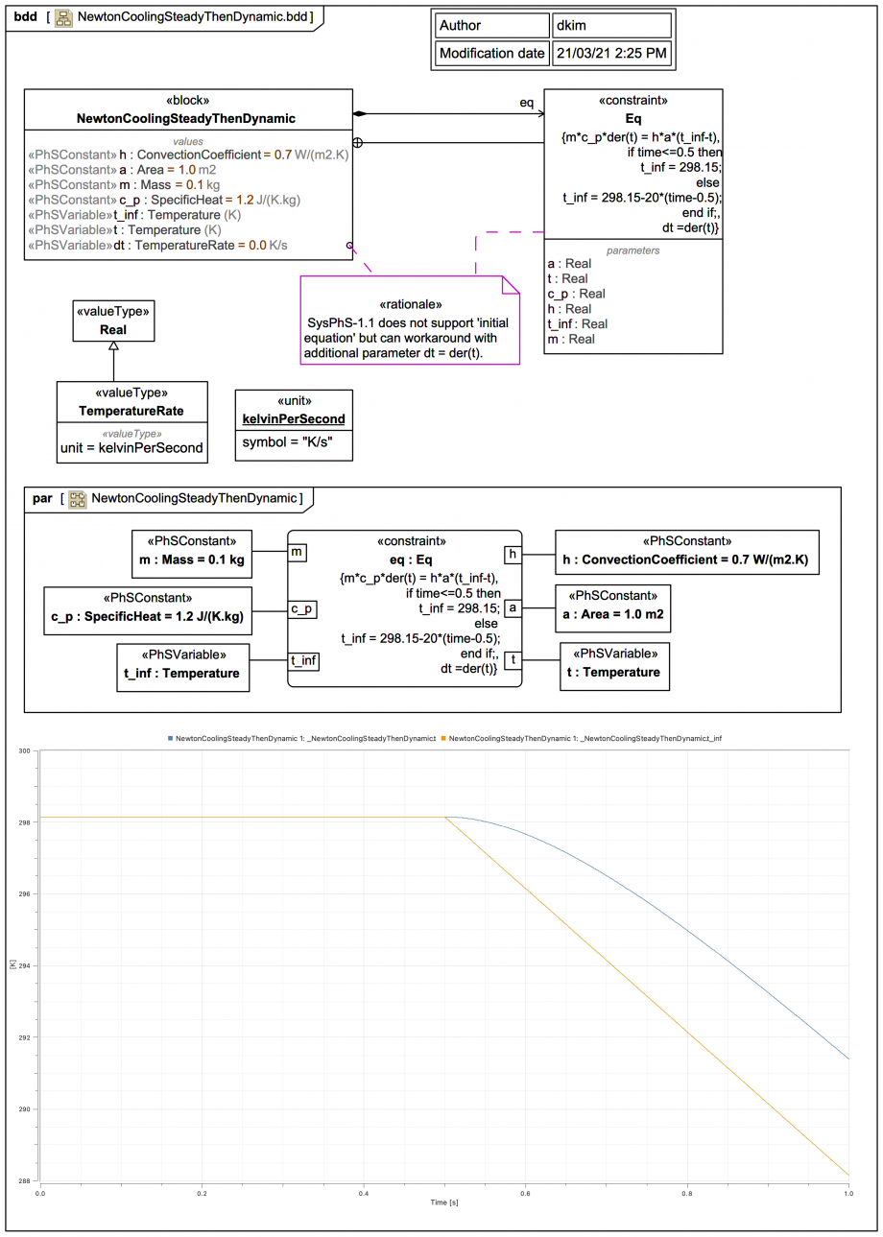This screenshot has width=883, height=1237.
Task: Click the dkim author value cell
Action: tap(610, 25)
